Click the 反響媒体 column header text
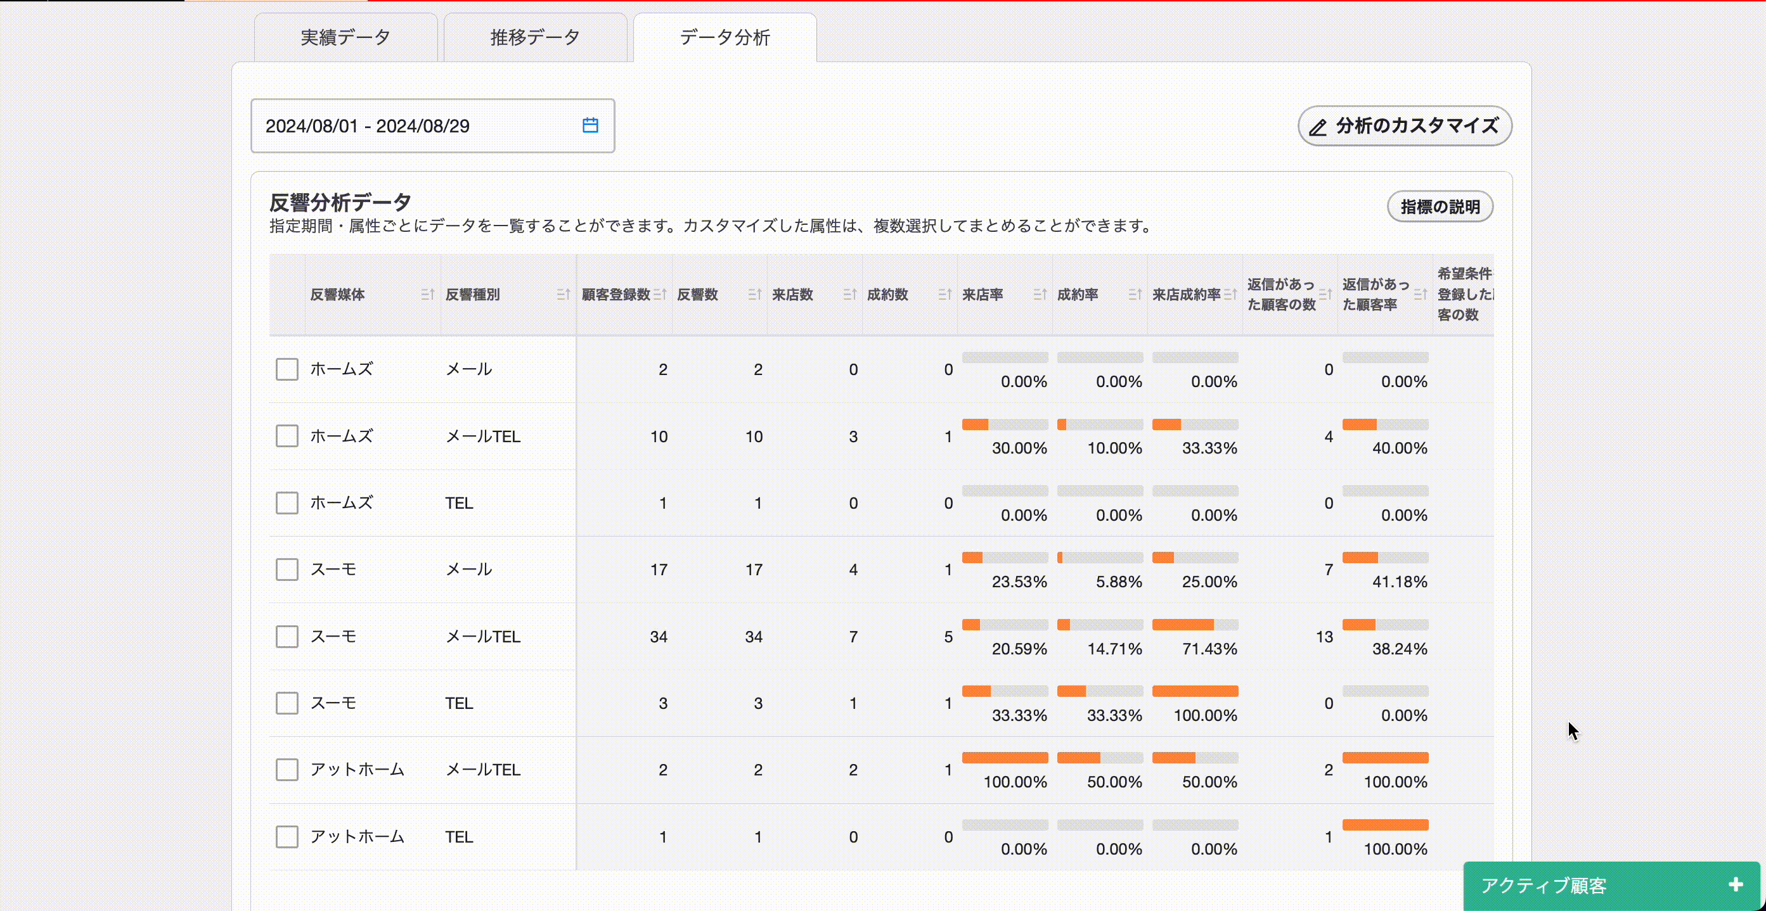The height and width of the screenshot is (911, 1766). click(x=337, y=295)
